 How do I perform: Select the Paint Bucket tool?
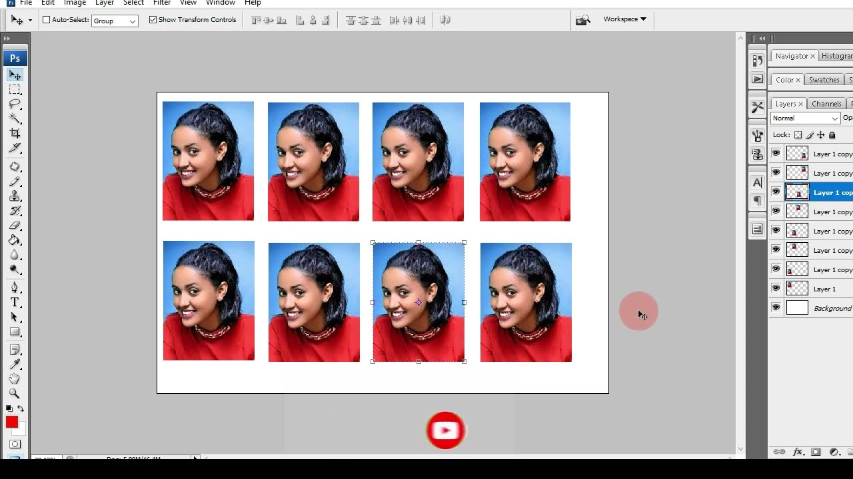[15, 240]
